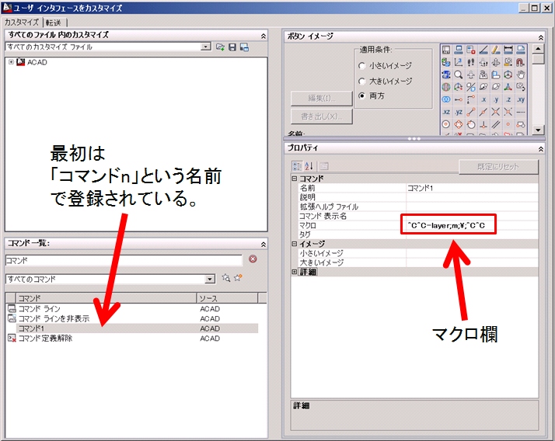
Task: Click the 編集(I)... button
Action: [322, 99]
